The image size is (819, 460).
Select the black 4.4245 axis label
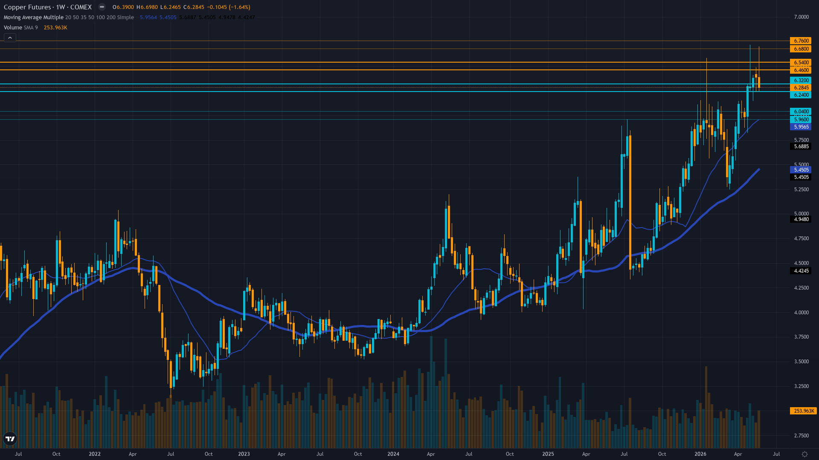click(x=801, y=271)
